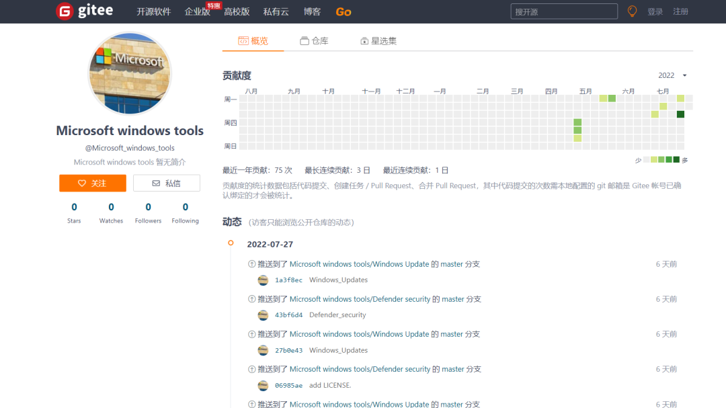Click the Microsoft profile avatar image
The image size is (726, 408).
[130, 73]
